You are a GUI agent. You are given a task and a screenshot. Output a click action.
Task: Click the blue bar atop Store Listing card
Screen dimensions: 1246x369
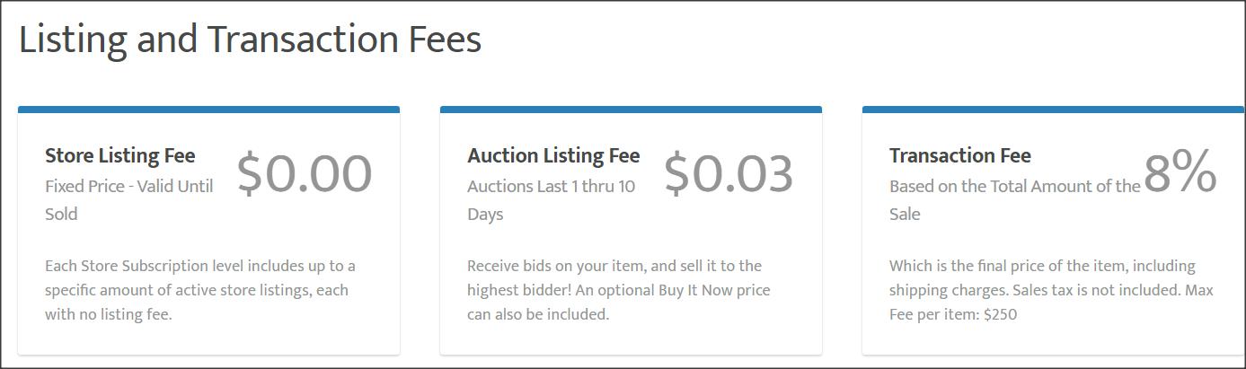(208, 110)
